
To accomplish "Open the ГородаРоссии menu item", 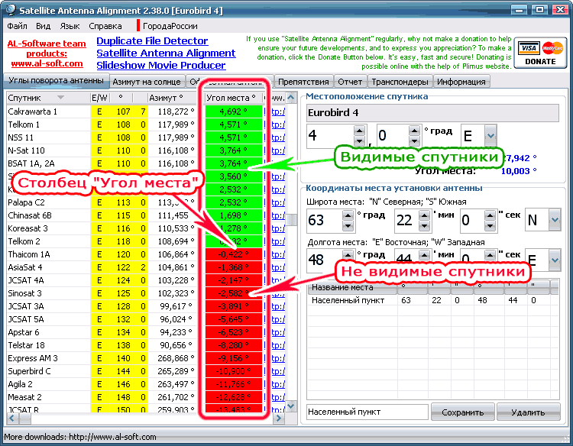I will pos(170,26).
